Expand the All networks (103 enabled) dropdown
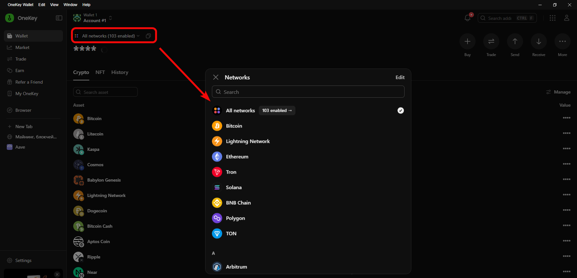Screen dimensions: 577x278 108,36
